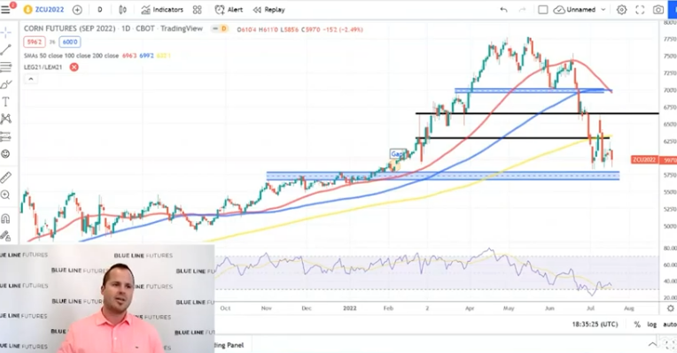The image size is (677, 353).
Task: Select the Gap label on the chart
Action: tap(397, 154)
